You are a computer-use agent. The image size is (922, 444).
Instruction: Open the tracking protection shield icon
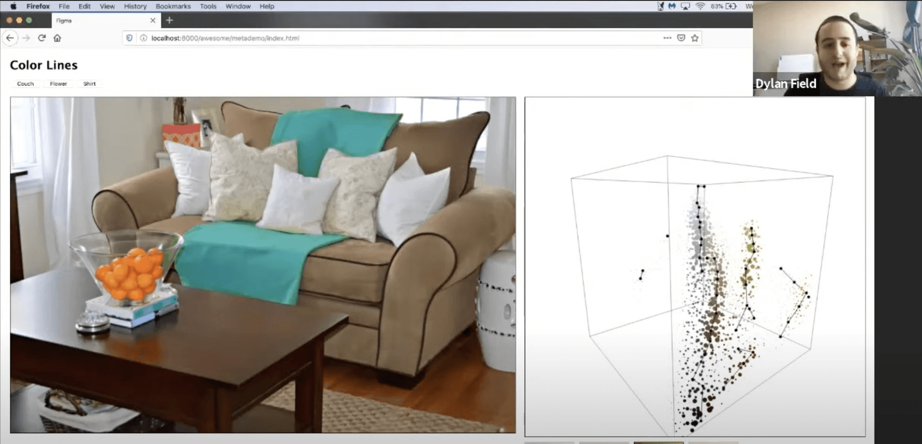pos(129,38)
